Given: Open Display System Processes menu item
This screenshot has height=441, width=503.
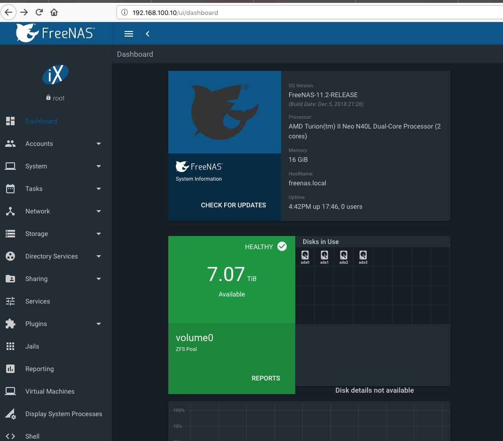Looking at the screenshot, I should point(63,414).
